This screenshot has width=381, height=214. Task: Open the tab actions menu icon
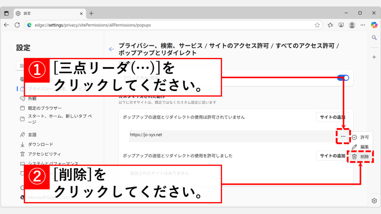click(x=6, y=13)
